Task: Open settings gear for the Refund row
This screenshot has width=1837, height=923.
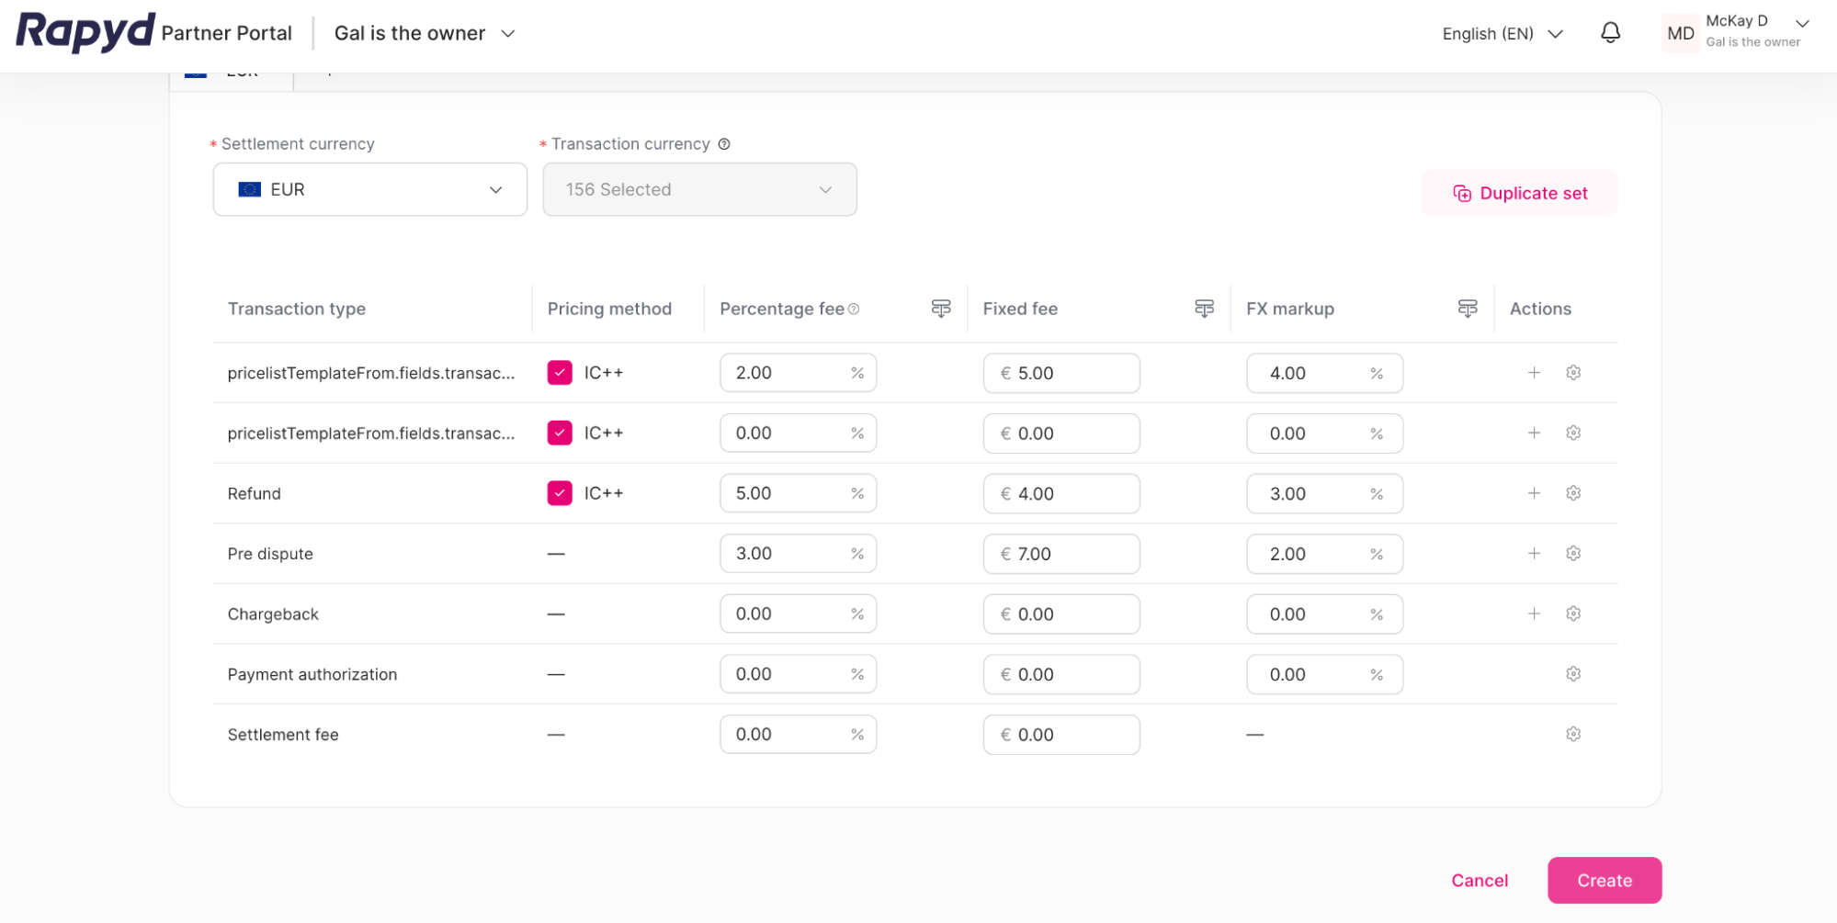Action: (1572, 493)
